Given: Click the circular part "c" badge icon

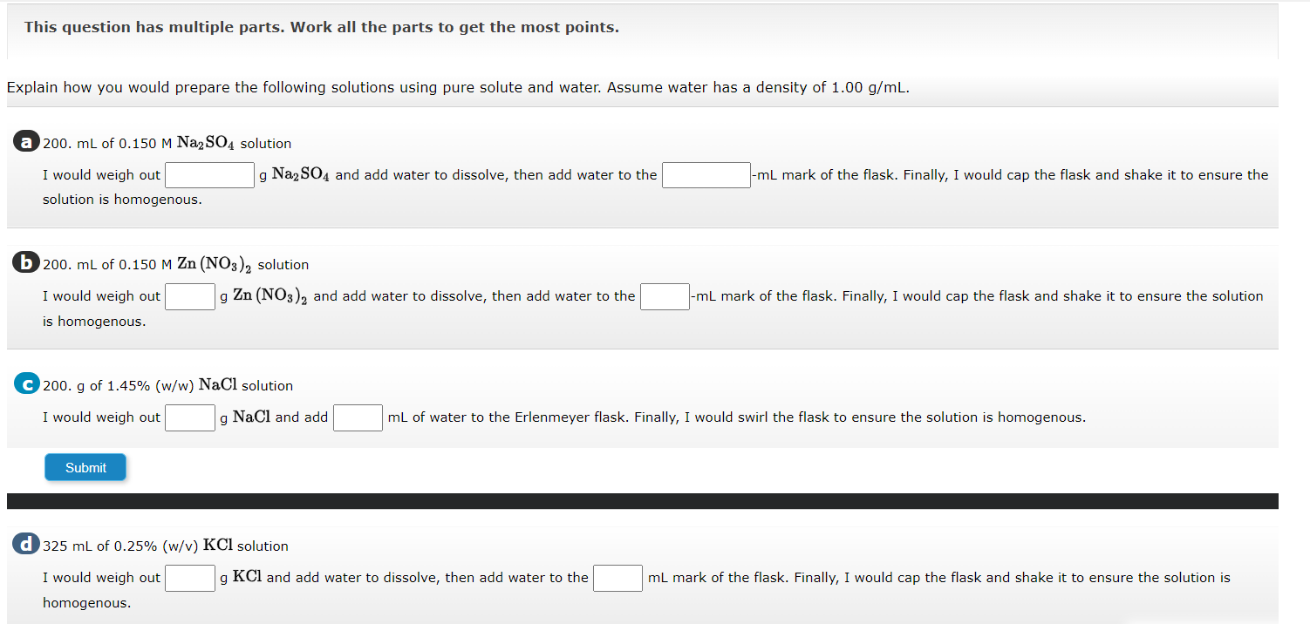Looking at the screenshot, I should pyautogui.click(x=26, y=383).
